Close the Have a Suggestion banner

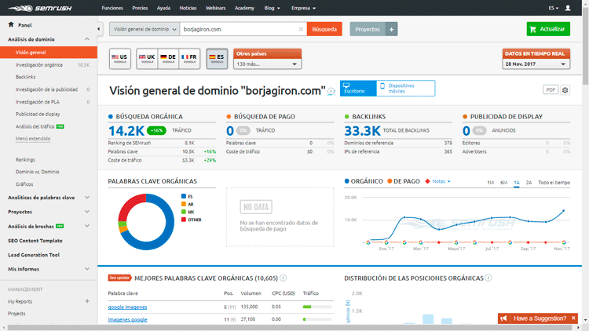click(573, 318)
